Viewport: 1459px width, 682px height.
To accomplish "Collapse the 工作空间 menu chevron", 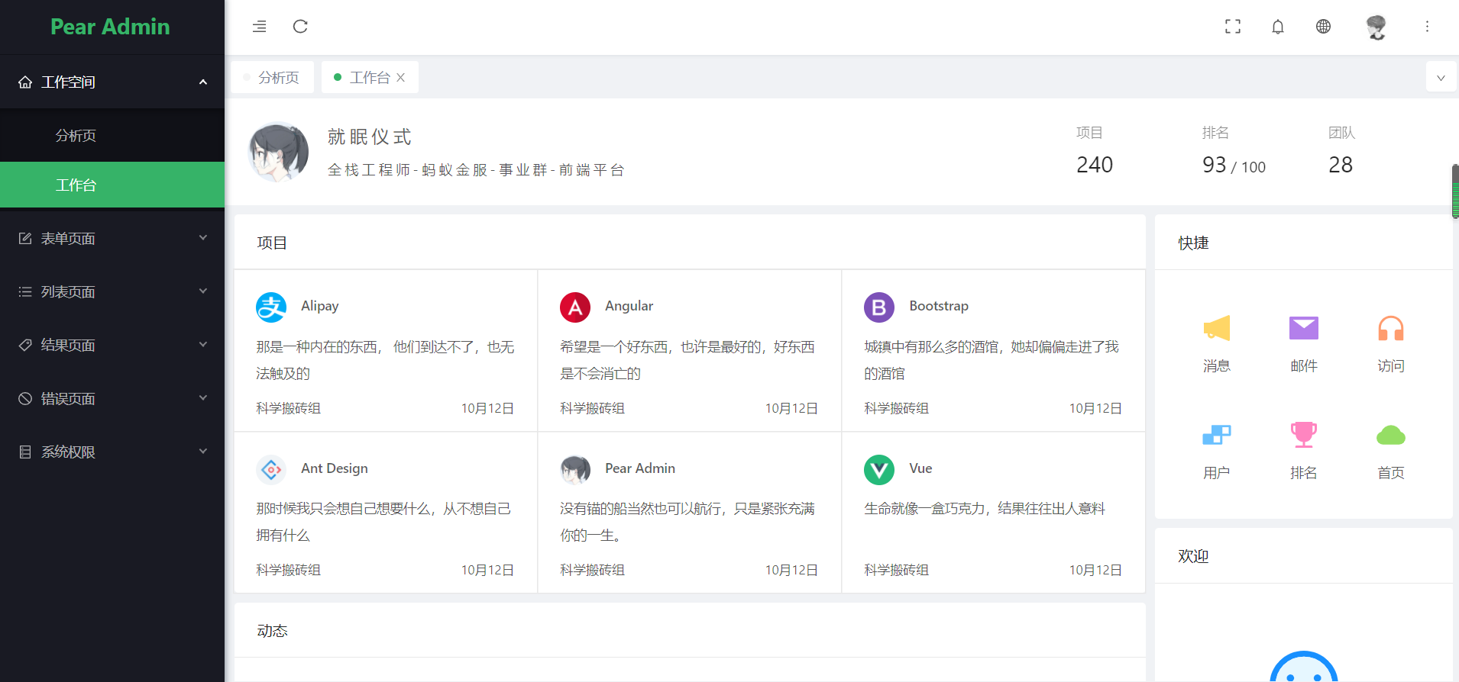I will click(203, 82).
